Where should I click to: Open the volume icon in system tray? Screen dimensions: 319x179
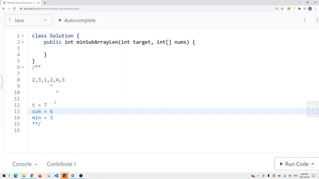[290, 176]
